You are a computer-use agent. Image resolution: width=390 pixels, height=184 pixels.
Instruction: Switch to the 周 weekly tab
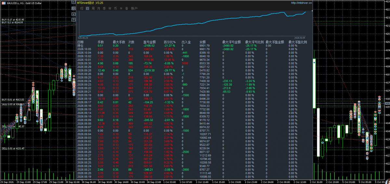pos(93,8)
